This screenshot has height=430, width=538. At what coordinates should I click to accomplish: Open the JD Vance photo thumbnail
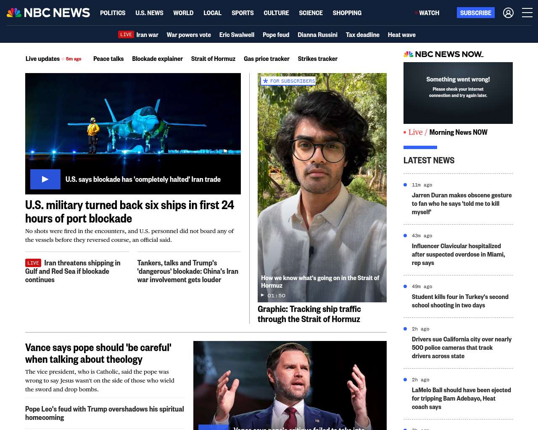click(290, 385)
